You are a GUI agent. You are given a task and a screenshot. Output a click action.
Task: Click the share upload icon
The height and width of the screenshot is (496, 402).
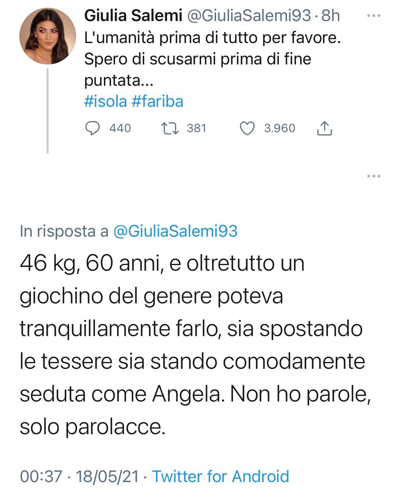tap(324, 128)
